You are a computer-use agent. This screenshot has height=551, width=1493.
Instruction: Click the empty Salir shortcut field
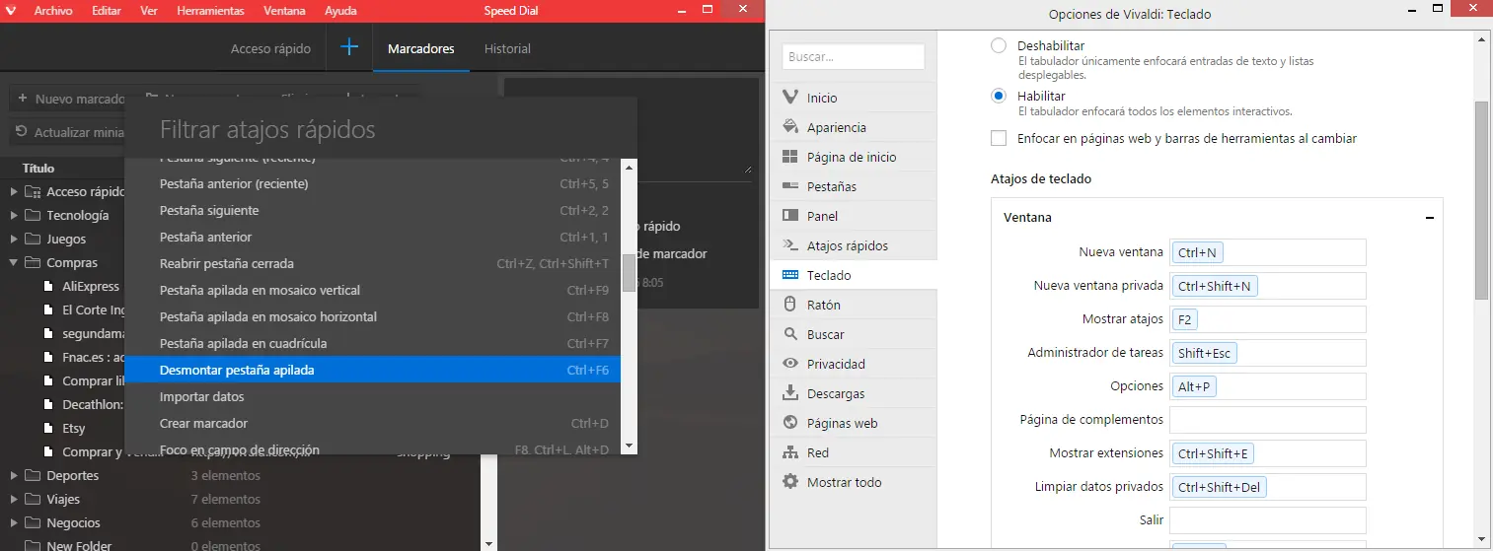click(1267, 520)
